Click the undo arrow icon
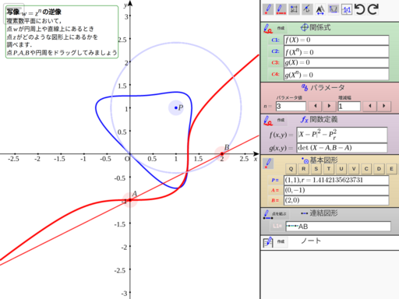 point(360,9)
